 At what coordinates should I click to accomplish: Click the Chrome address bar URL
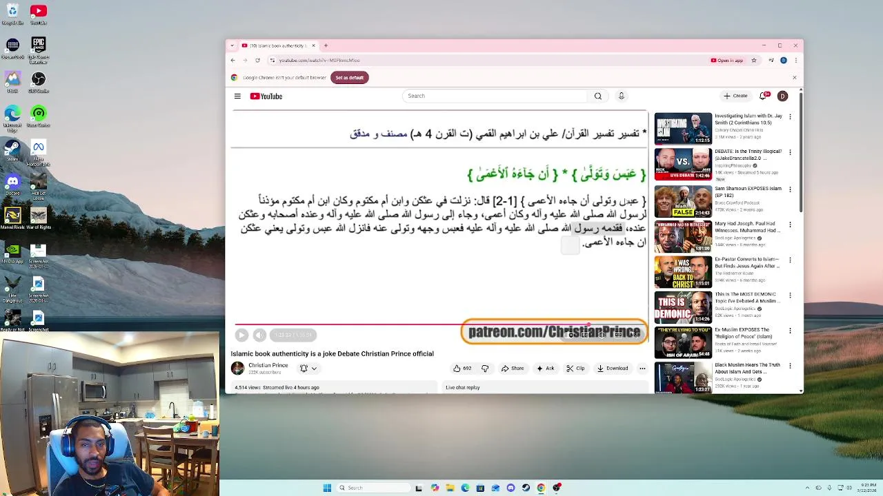319,61
